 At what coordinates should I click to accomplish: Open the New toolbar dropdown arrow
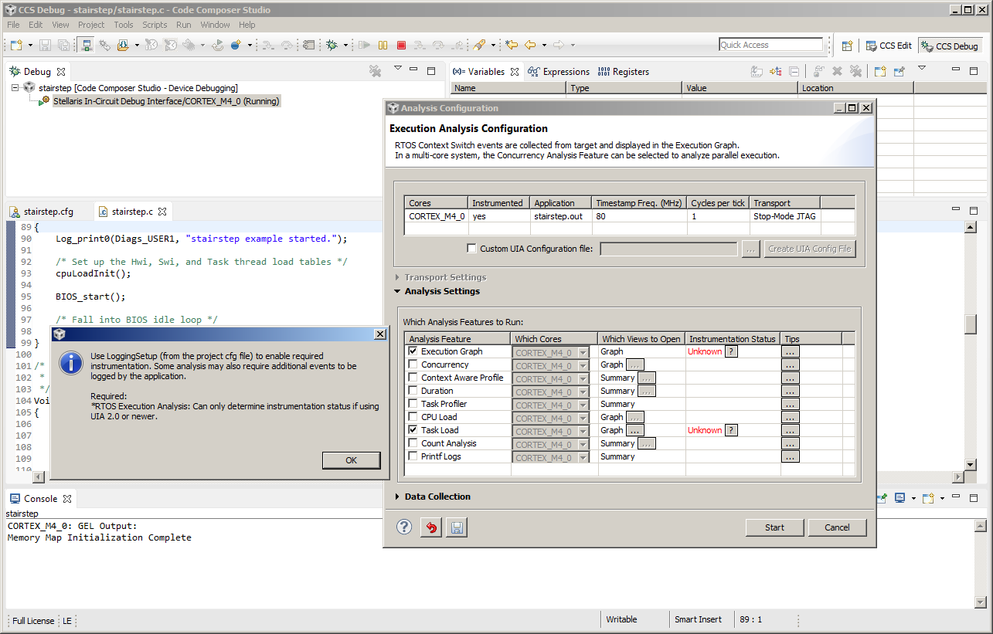pos(29,46)
